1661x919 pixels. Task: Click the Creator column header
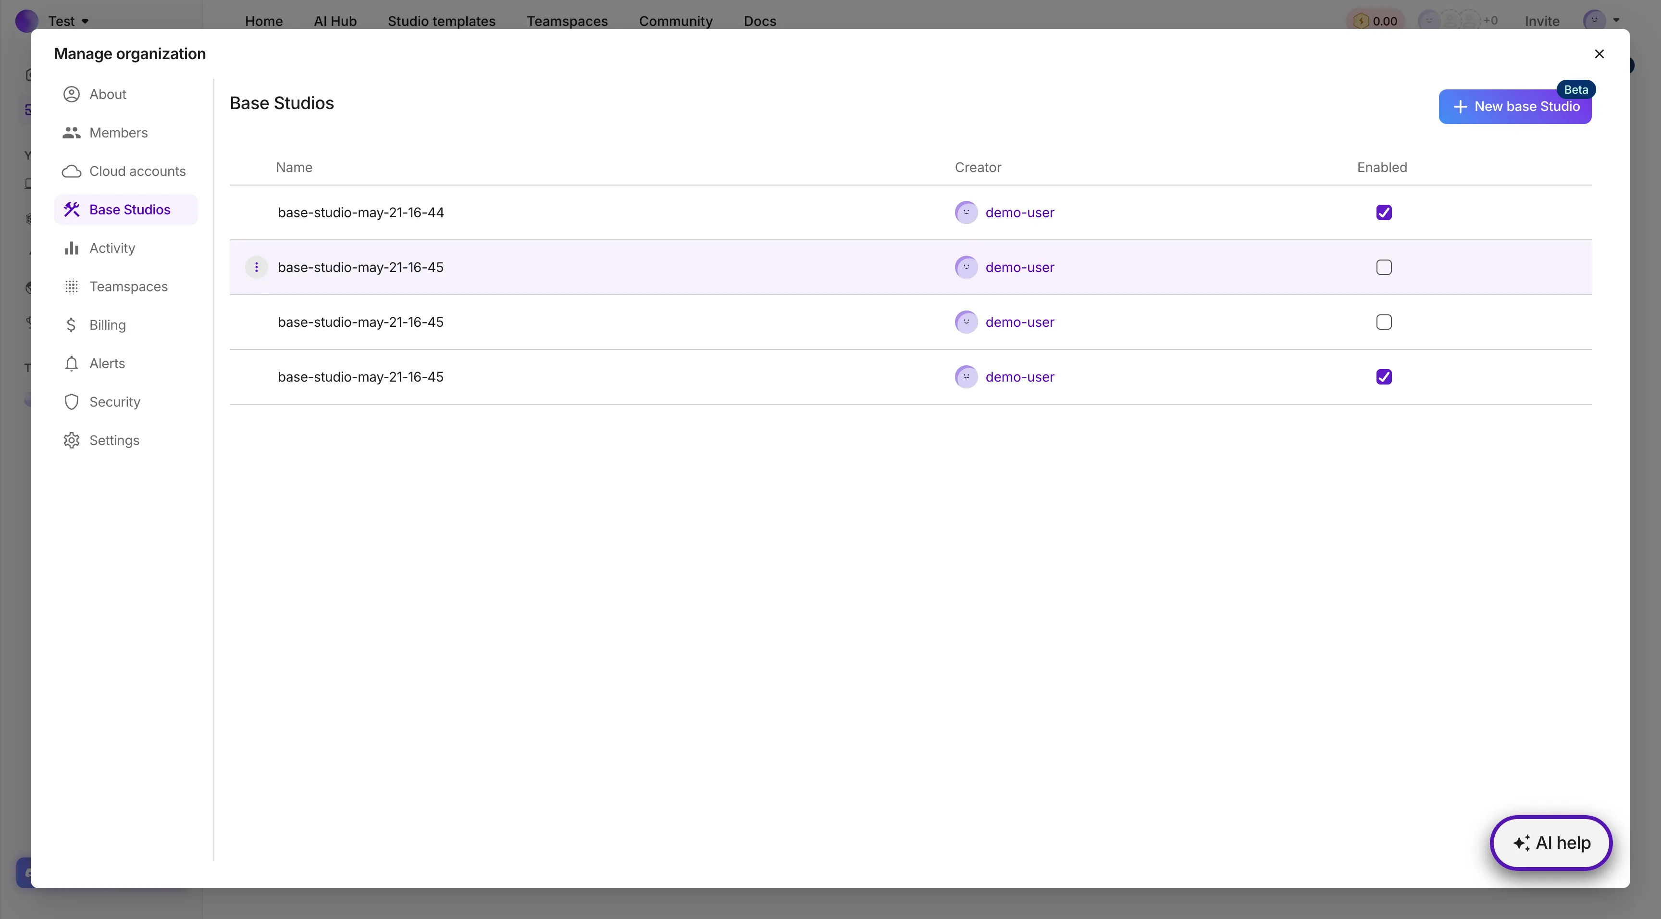pyautogui.click(x=978, y=168)
